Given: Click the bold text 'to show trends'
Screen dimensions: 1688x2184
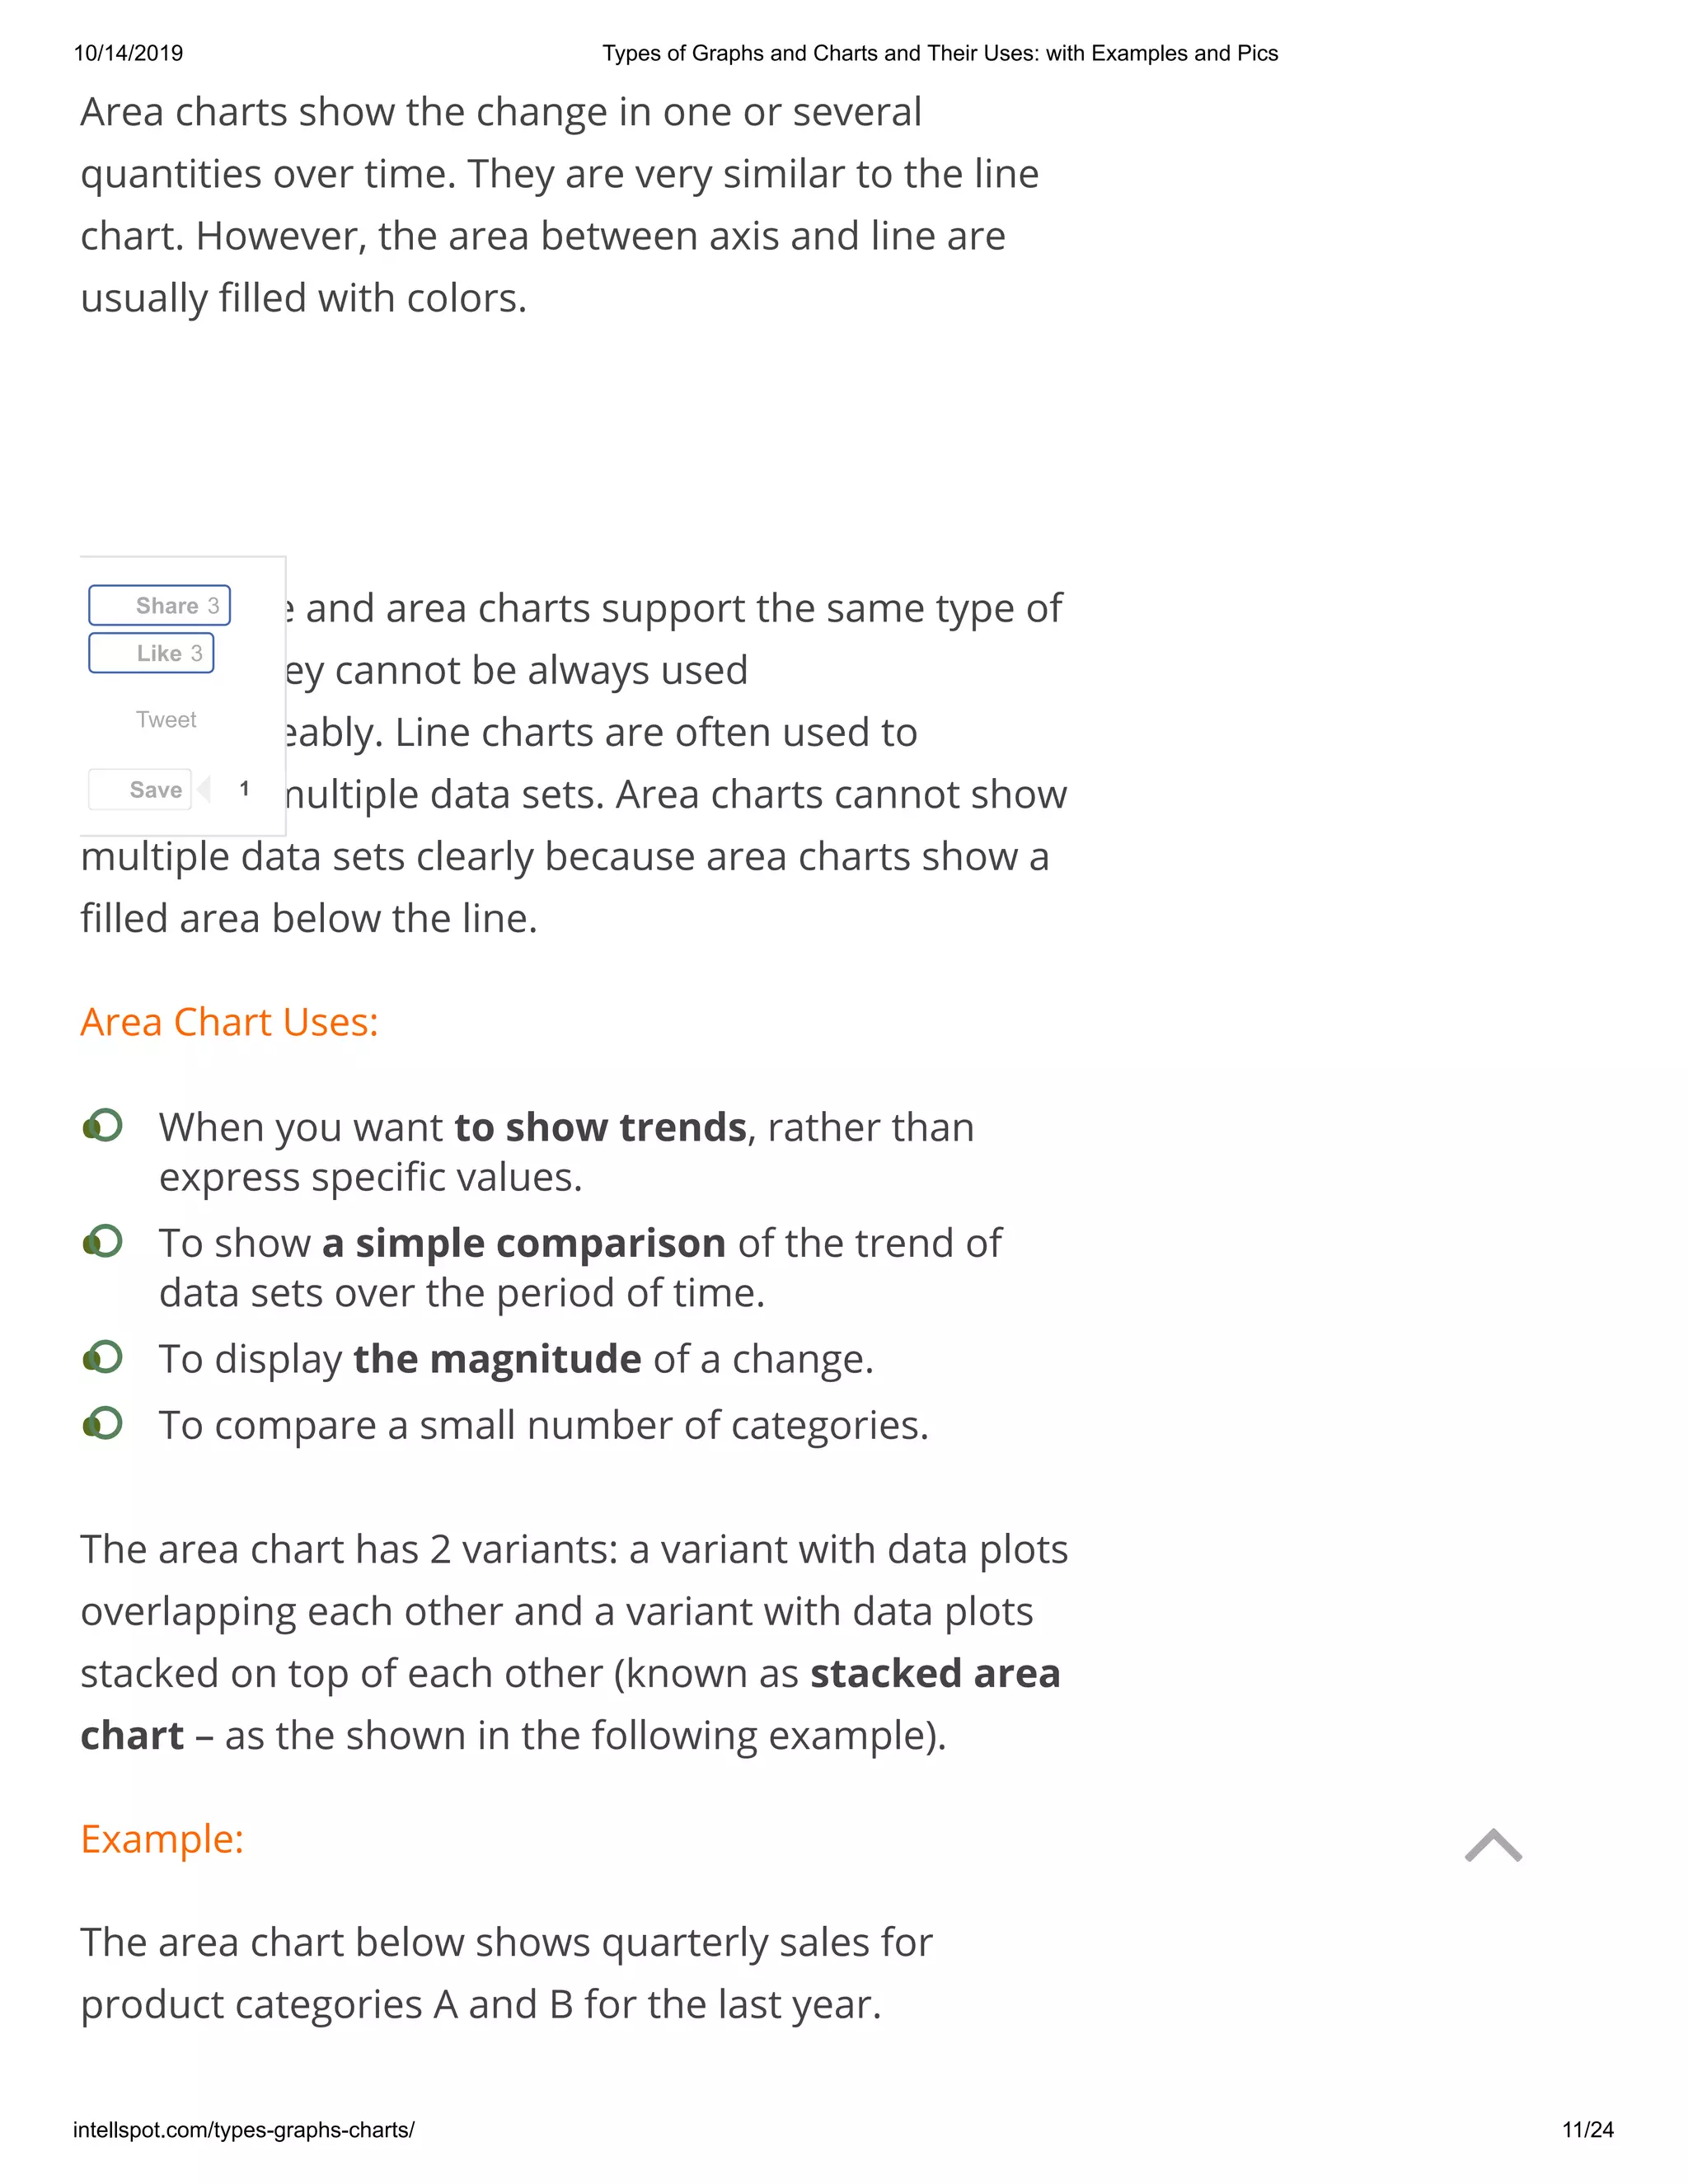Looking at the screenshot, I should click(600, 1127).
